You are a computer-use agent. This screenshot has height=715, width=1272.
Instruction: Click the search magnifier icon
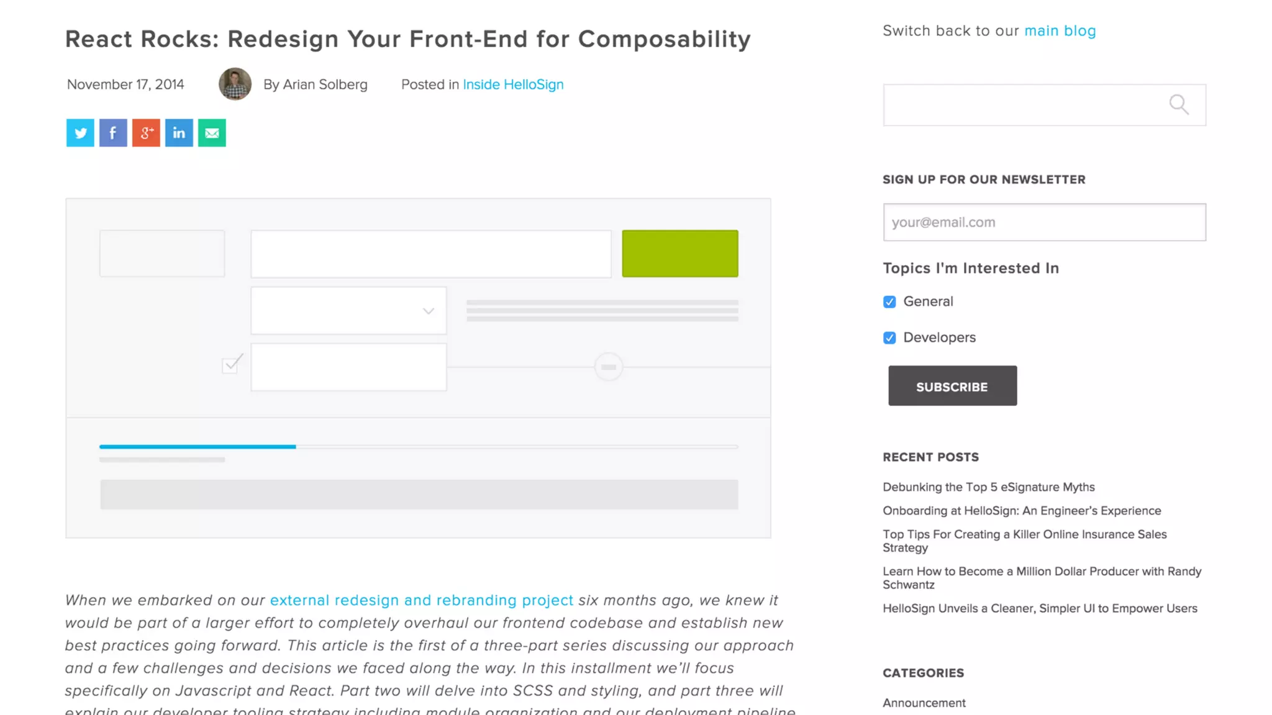tap(1178, 104)
